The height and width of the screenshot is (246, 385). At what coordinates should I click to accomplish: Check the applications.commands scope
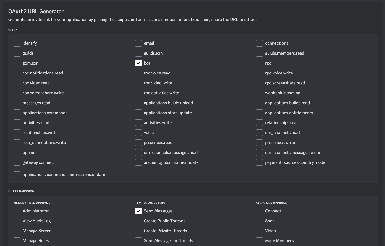coord(17,113)
